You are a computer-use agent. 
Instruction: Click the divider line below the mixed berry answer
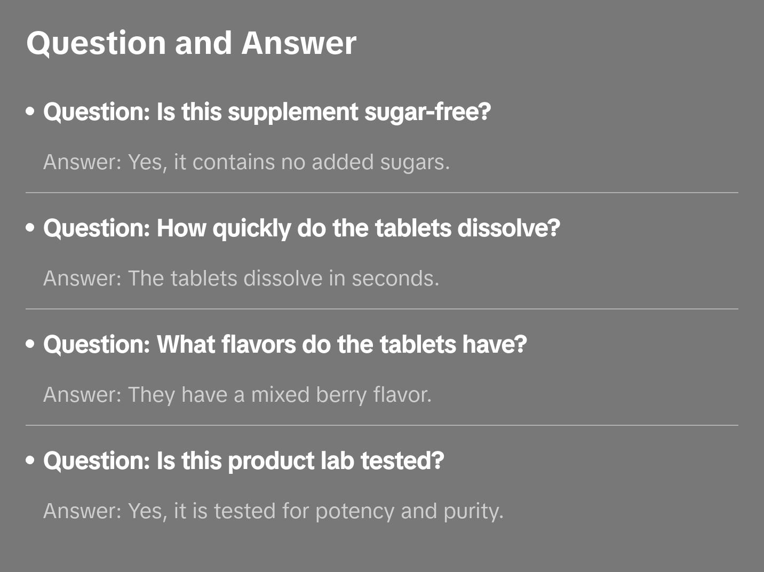coord(382,425)
